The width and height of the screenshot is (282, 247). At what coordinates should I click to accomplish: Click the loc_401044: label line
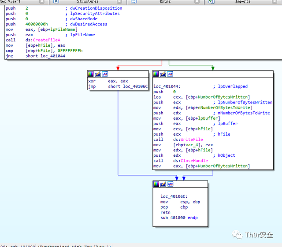[x=167, y=86]
